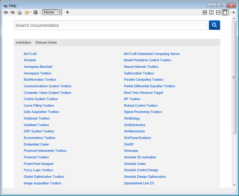Open Signal Processing Toolbox link
The height and width of the screenshot is (196, 239).
coord(143,112)
